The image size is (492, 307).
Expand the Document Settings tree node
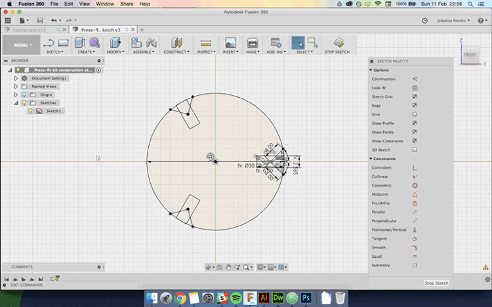tap(16, 78)
